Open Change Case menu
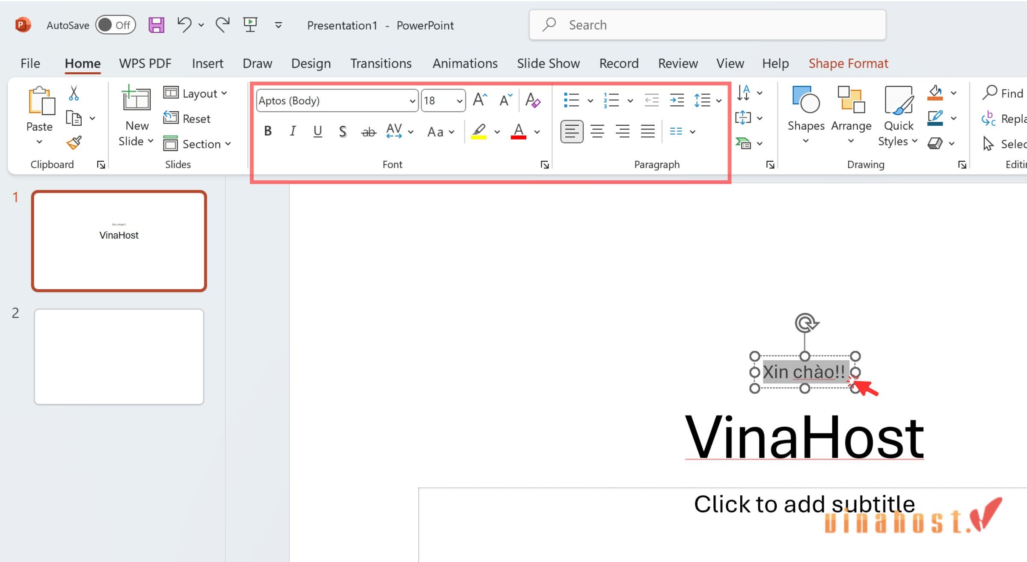Image resolution: width=1027 pixels, height=562 pixels. [x=440, y=132]
